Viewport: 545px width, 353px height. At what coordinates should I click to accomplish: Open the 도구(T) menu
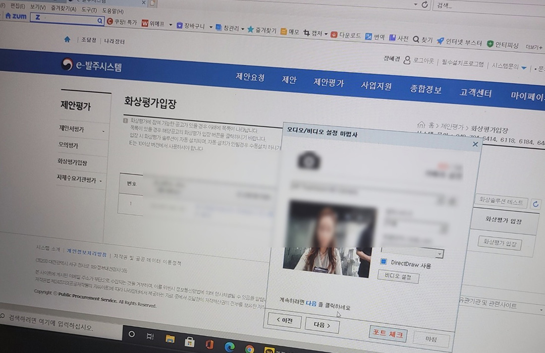tap(89, 10)
